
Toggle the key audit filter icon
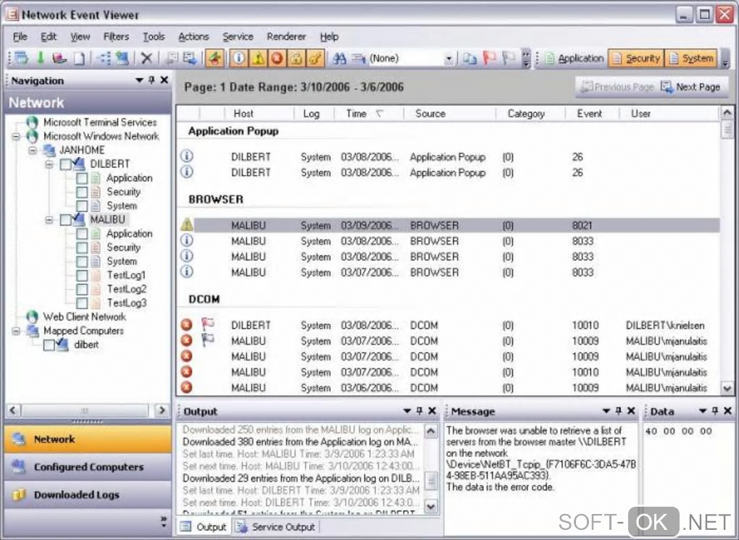(x=315, y=59)
